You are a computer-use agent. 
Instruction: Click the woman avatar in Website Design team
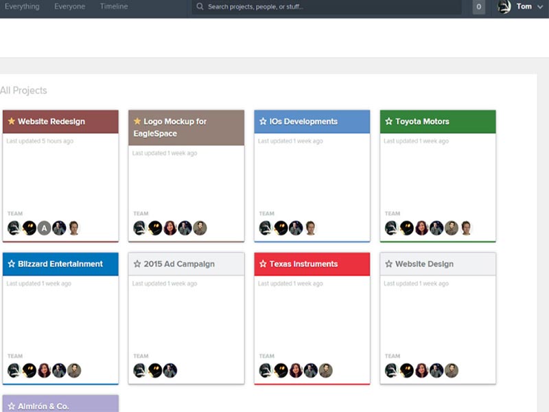click(421, 370)
